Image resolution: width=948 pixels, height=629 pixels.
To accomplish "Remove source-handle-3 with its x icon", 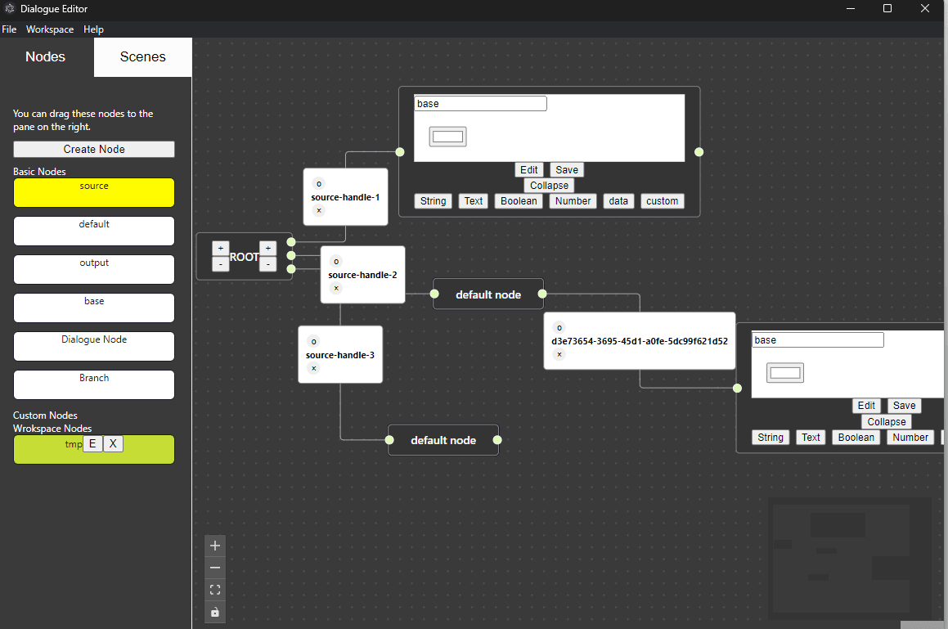I will [x=313, y=368].
